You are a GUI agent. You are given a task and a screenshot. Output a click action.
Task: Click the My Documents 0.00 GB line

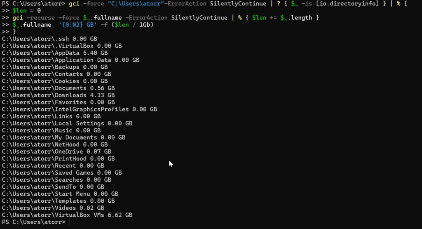(x=63, y=137)
